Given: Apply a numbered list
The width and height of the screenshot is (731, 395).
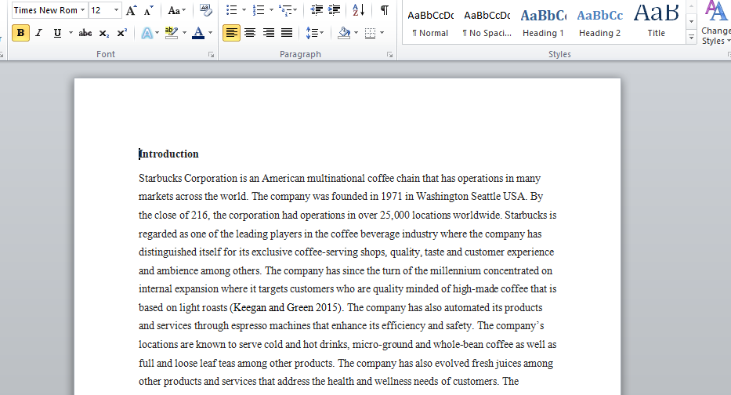Looking at the screenshot, I should tap(258, 10).
